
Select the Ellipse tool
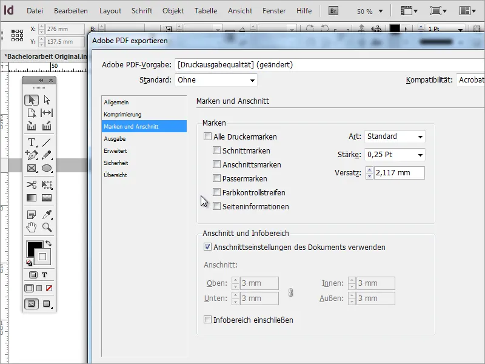pyautogui.click(x=47, y=168)
